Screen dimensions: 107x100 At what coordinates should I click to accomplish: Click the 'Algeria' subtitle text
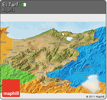click(8, 10)
